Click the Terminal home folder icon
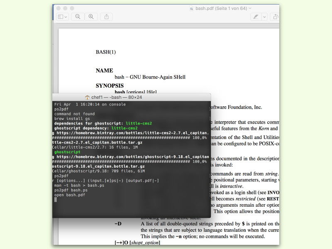The width and height of the screenshot is (332, 249). 87,97
